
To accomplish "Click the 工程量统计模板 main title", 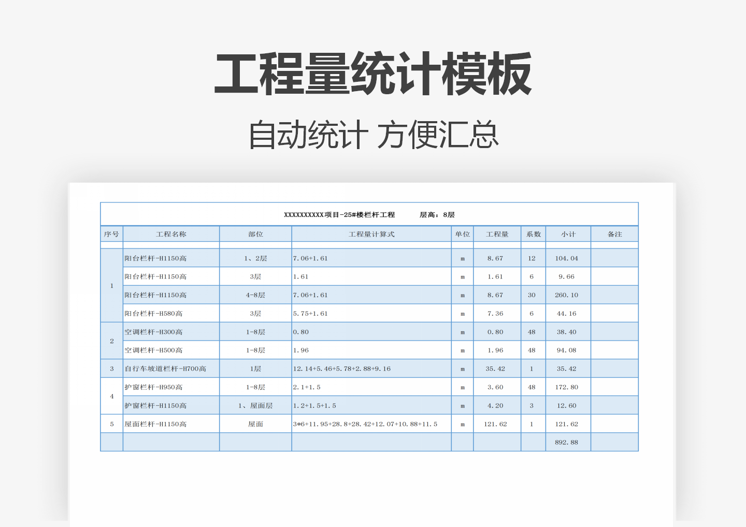I will [373, 74].
